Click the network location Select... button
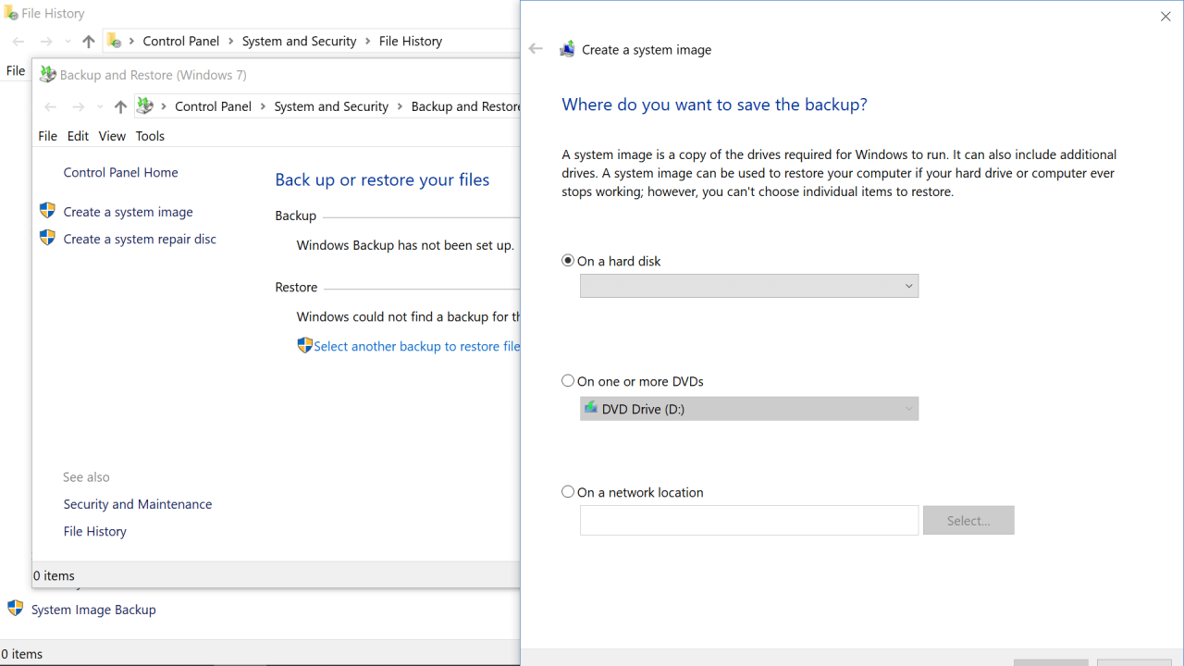 968,520
